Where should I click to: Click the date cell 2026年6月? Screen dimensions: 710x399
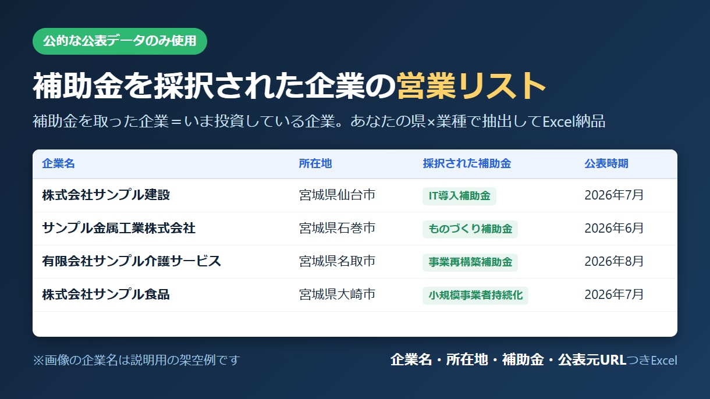point(614,228)
